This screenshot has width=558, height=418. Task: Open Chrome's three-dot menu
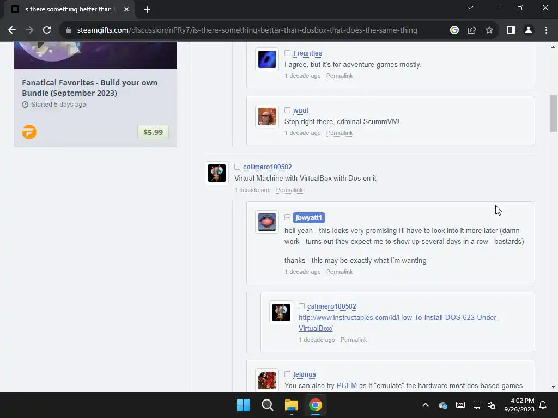click(x=546, y=30)
